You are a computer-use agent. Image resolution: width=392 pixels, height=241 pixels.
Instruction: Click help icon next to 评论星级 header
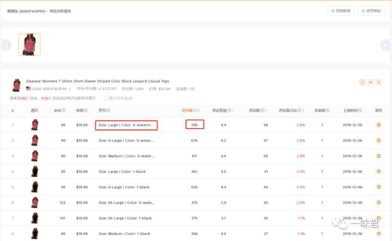229,110
